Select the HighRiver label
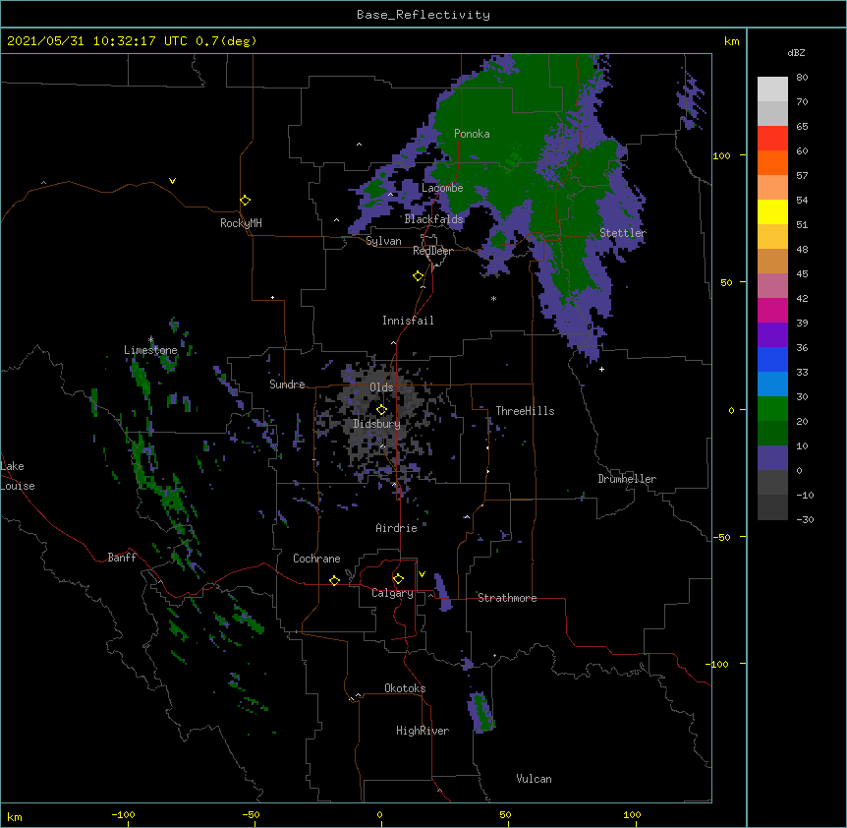This screenshot has height=828, width=847. (423, 731)
